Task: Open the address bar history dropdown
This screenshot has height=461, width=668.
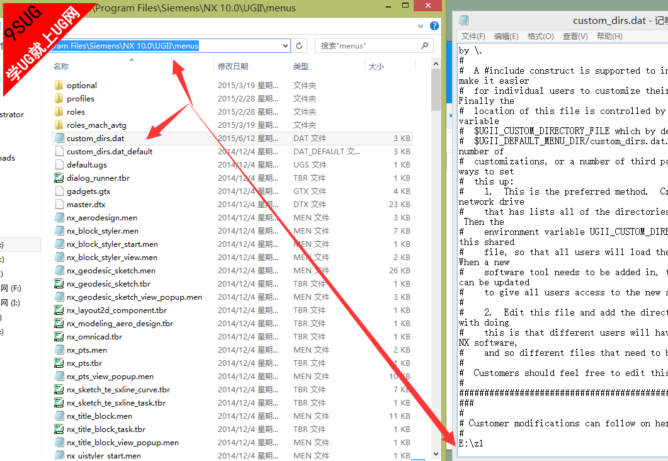Action: pos(285,45)
